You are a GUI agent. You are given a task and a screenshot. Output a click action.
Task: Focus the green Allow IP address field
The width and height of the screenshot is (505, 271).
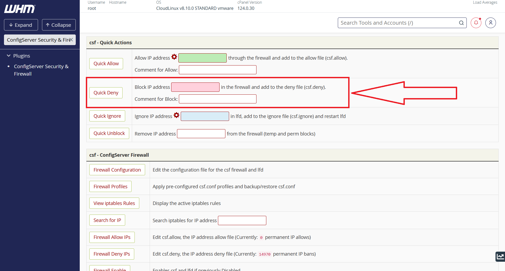click(203, 58)
